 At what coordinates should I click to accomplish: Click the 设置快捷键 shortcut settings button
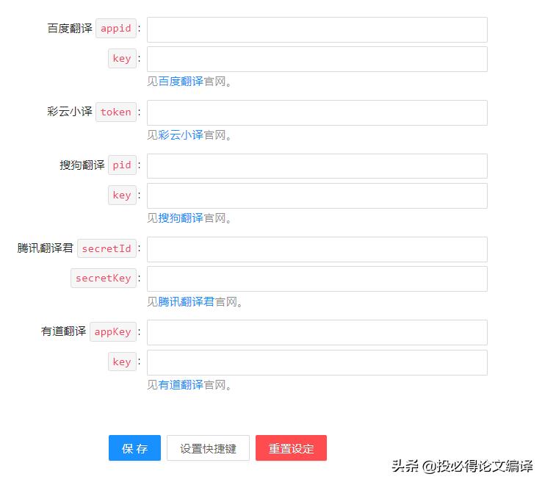tap(208, 448)
